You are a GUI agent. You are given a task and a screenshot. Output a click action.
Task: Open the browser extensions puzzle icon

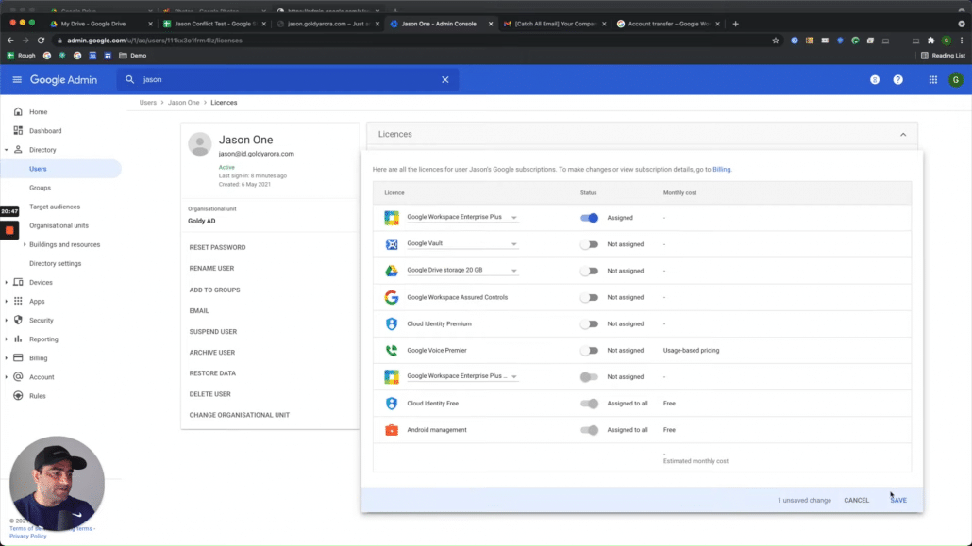tap(931, 41)
